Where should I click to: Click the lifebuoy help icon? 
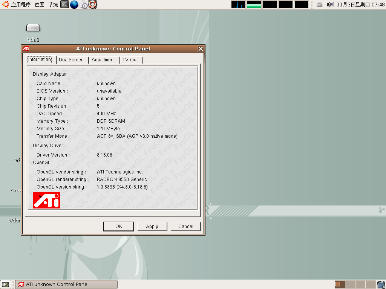pyautogui.click(x=93, y=5)
